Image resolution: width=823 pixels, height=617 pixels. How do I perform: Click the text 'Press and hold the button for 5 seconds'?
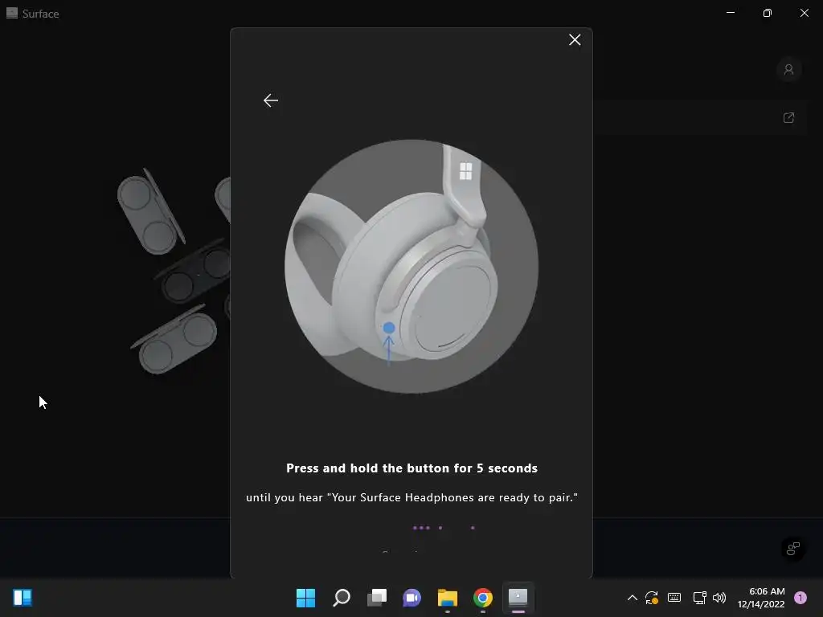point(412,468)
